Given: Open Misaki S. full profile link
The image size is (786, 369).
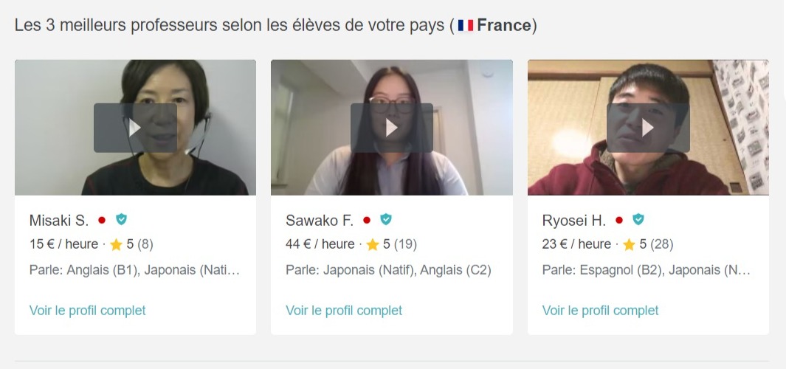Looking at the screenshot, I should pyautogui.click(x=88, y=311).
